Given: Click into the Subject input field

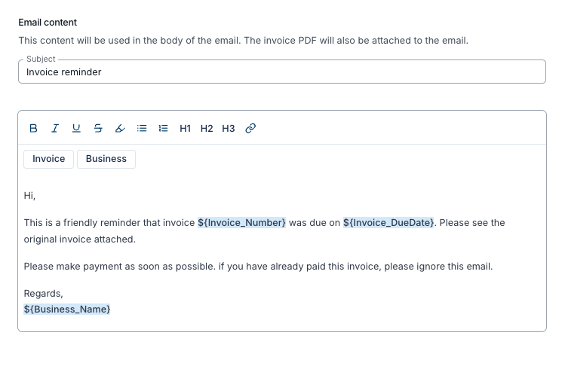Looking at the screenshot, I should 282,72.
